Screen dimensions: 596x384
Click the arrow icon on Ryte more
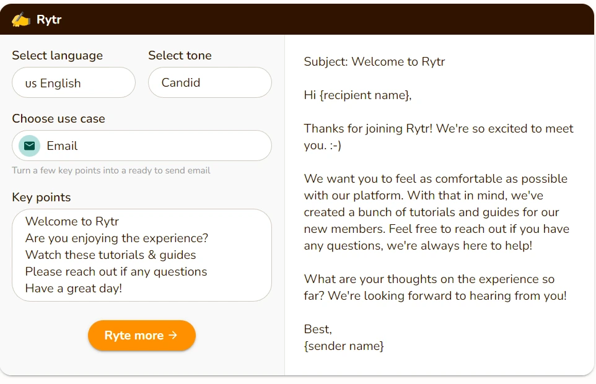coord(173,335)
